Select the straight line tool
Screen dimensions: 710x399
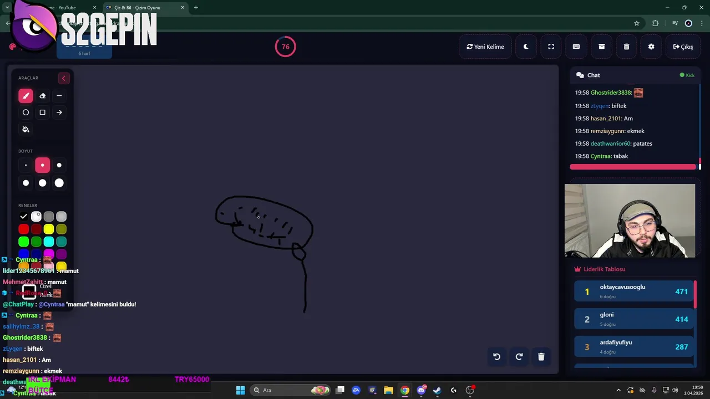(59, 96)
